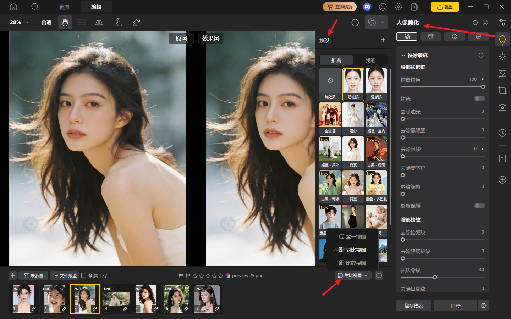Image resolution: width=511 pixels, height=319 pixels.
Task: Add a new preset with plus icon
Action: [383, 40]
